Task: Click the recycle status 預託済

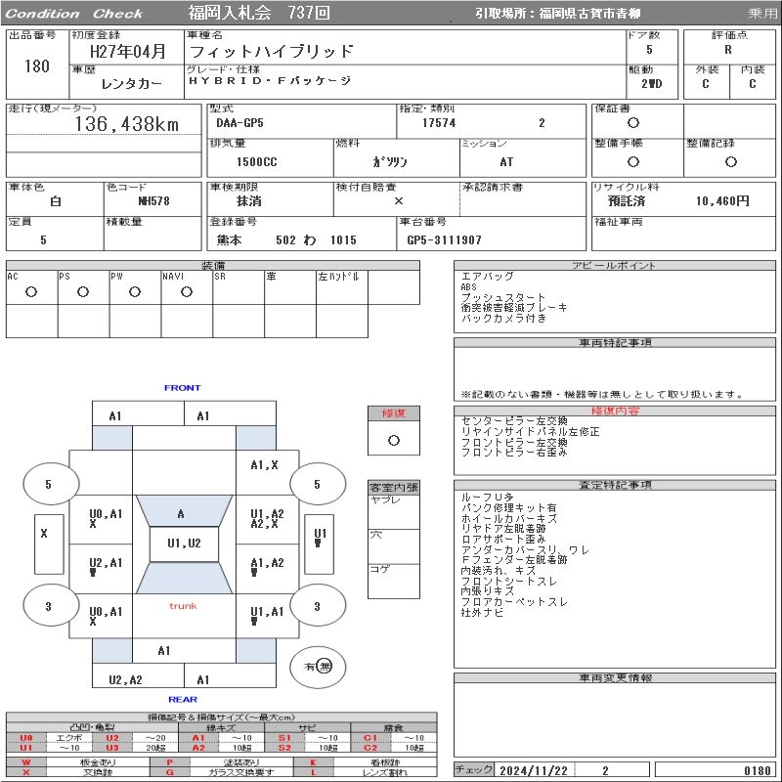Action: click(627, 201)
